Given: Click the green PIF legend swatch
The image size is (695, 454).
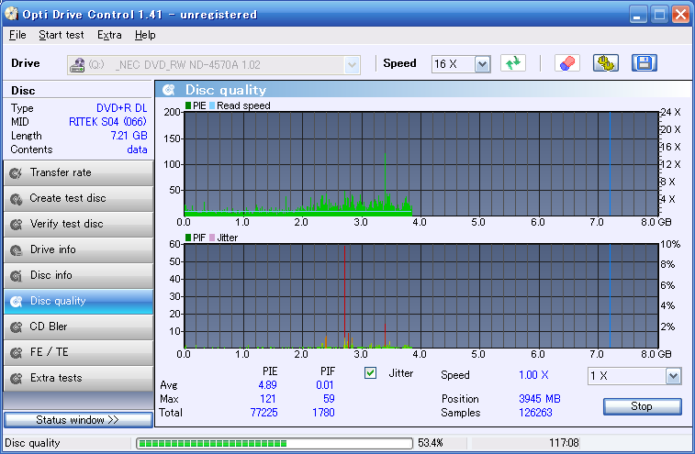Looking at the screenshot, I should tap(188, 238).
